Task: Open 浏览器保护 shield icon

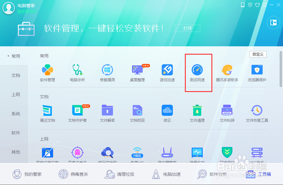Action: [x=257, y=70]
